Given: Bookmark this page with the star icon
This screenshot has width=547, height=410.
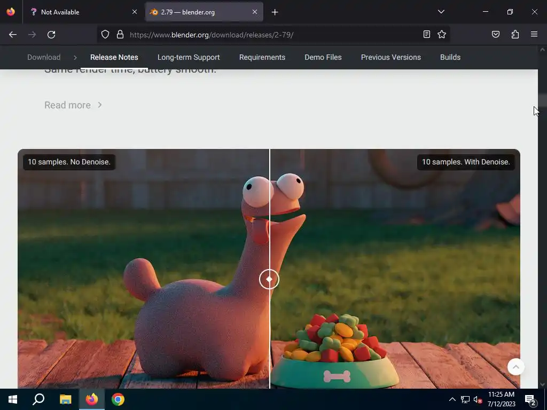Looking at the screenshot, I should pyautogui.click(x=442, y=34).
